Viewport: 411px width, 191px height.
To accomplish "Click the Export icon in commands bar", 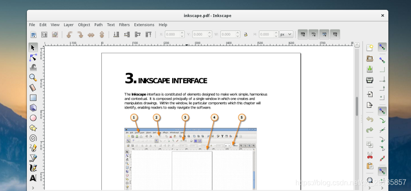I will (369, 105).
